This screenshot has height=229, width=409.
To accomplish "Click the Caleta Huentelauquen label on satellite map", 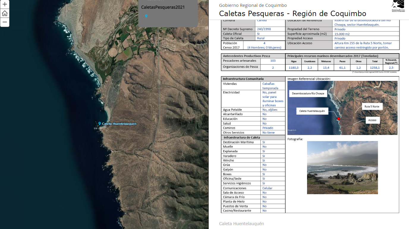I will [119, 124].
